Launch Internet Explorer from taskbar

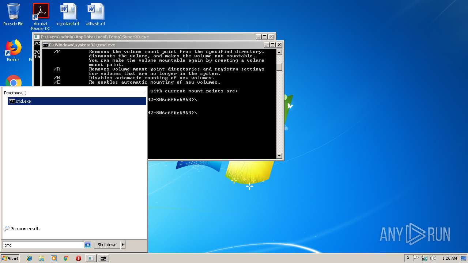pos(29,258)
